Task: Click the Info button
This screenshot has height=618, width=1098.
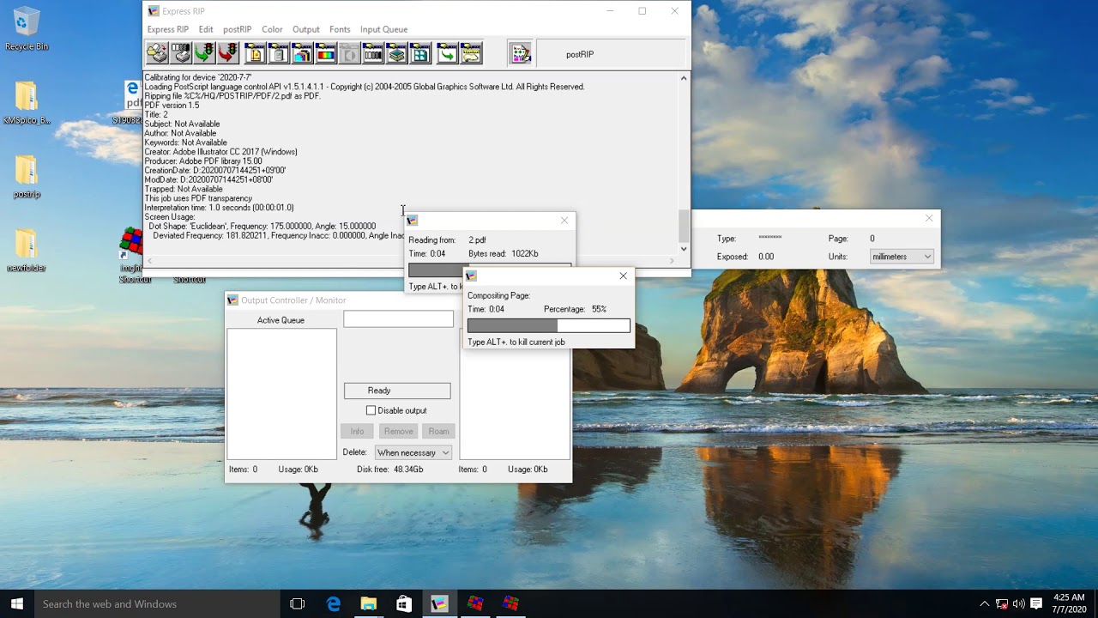Action: pyautogui.click(x=357, y=431)
